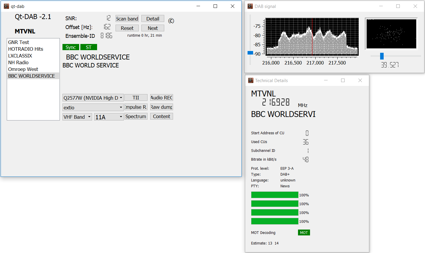425x253 pixels.
Task: Select Omroep West service
Action: [x=33, y=69]
